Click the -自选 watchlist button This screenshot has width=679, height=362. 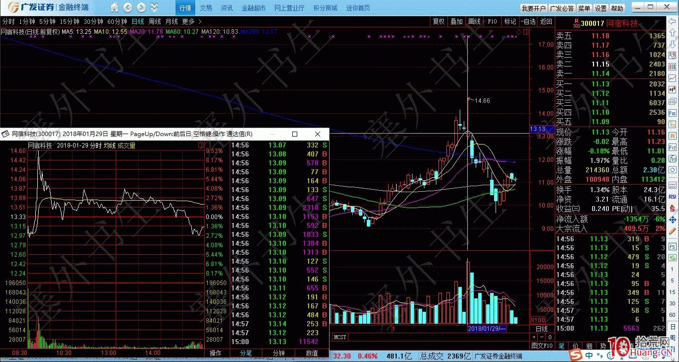(528, 21)
